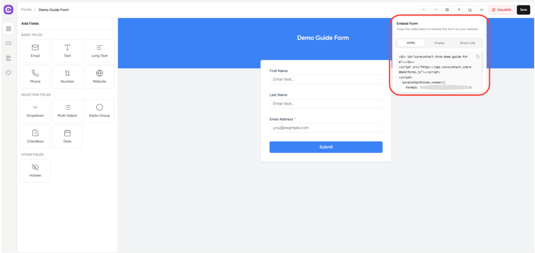Image resolution: width=535 pixels, height=253 pixels.
Task: Copy the embed code with the copy icon
Action: tap(477, 57)
